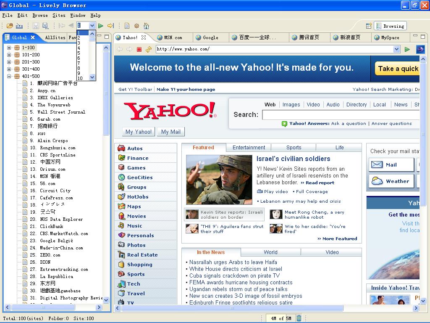The width and height of the screenshot is (430, 323).
Task: Open Yahoo GeoCities icon link
Action: coord(121,177)
